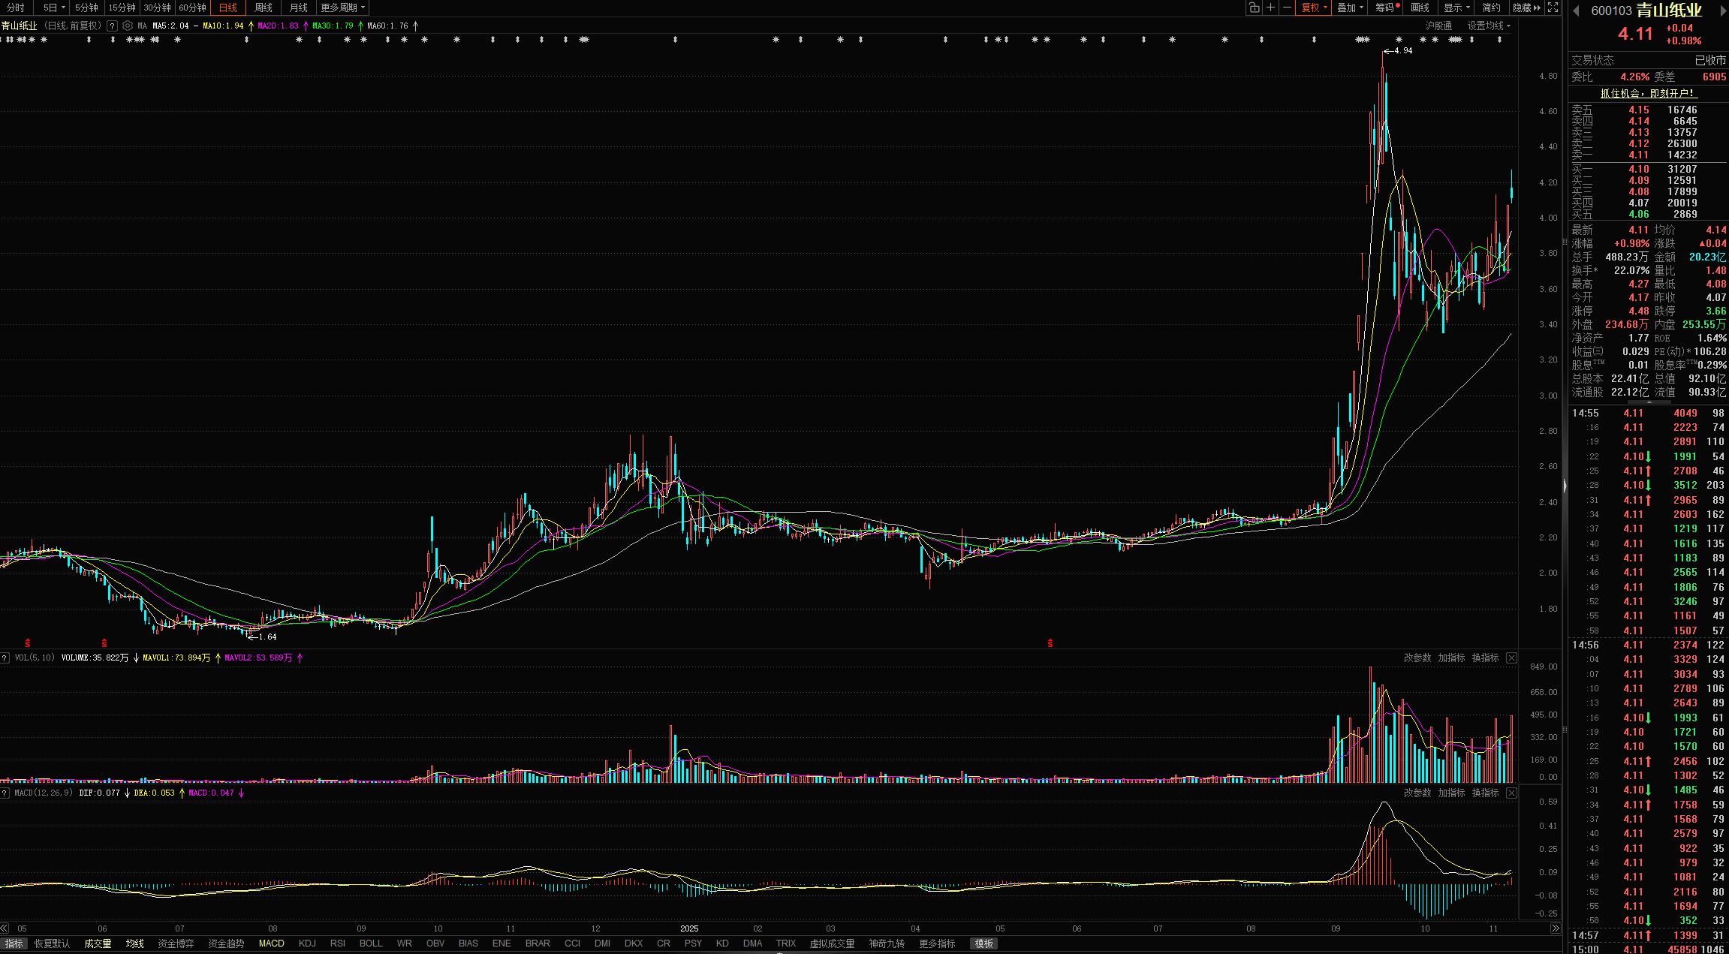The height and width of the screenshot is (954, 1729).
Task: Click the MA help question mark icon
Action: tap(112, 26)
